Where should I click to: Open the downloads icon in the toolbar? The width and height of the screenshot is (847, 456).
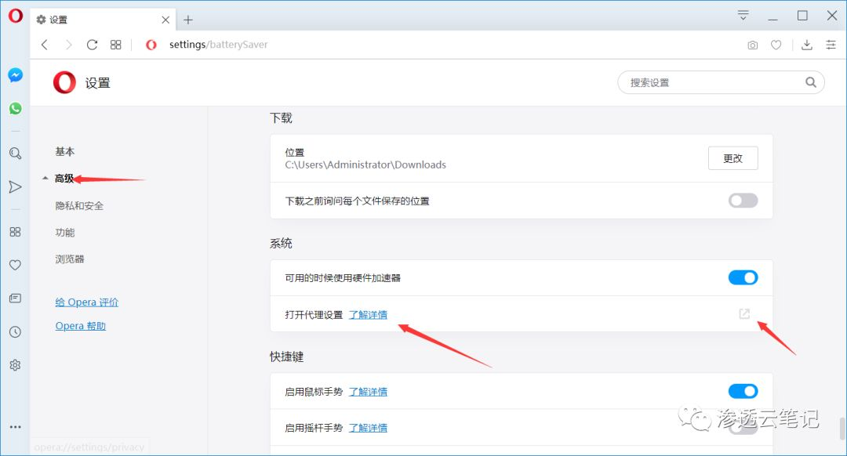[x=807, y=45]
